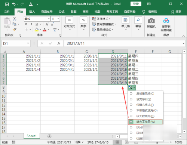
Task: Add a new sheet with plus icon
Action: tap(49, 136)
